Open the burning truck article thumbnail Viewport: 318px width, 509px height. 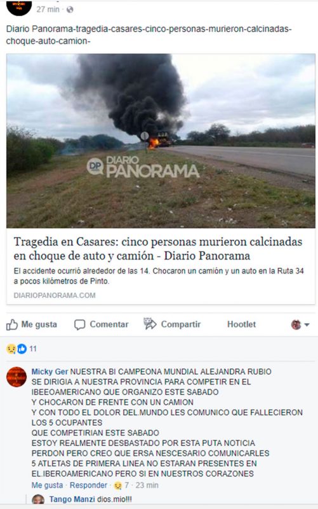(161, 141)
